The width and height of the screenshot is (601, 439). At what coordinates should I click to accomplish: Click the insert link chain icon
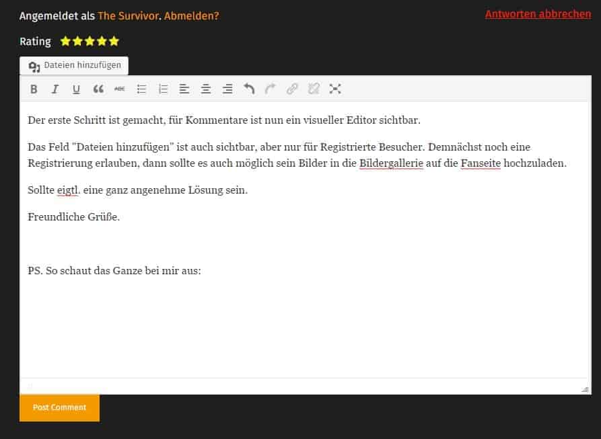(x=292, y=89)
